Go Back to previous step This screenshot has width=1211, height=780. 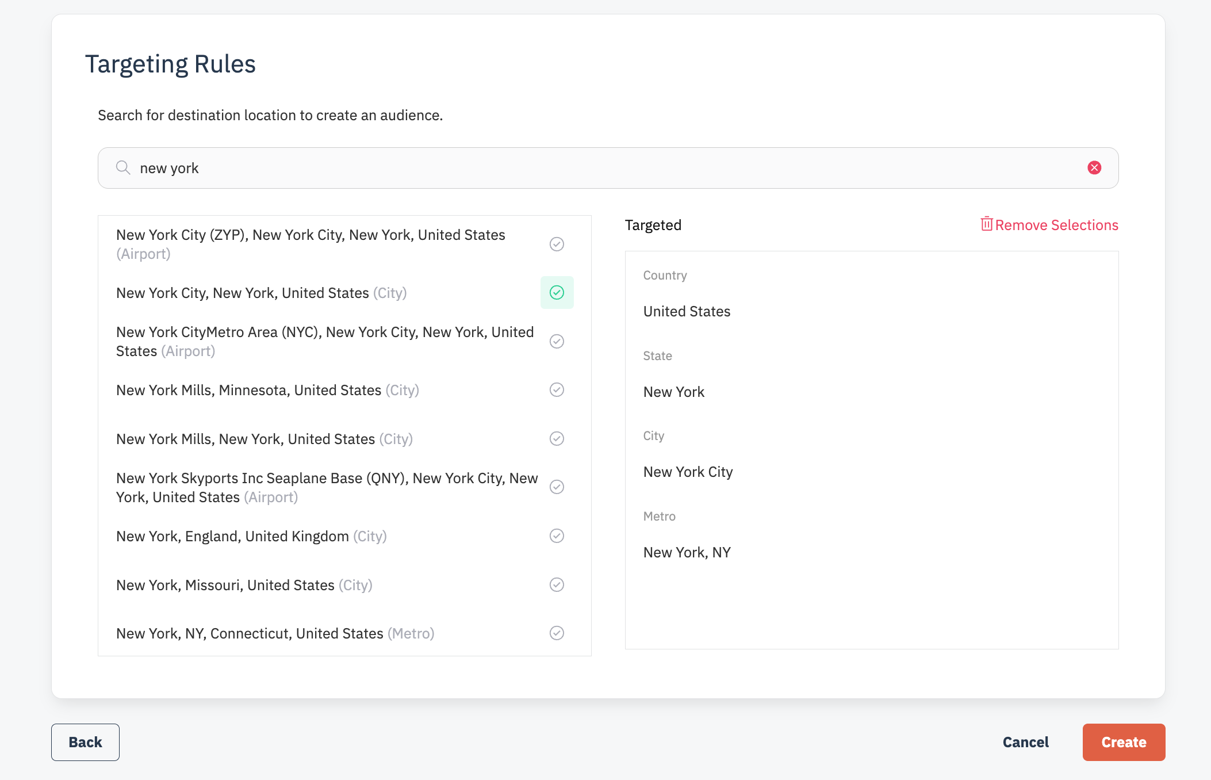coord(85,742)
